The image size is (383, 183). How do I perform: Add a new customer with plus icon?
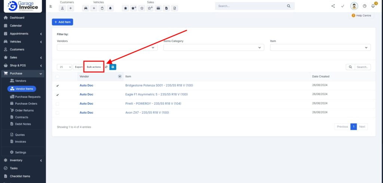tap(70, 8)
